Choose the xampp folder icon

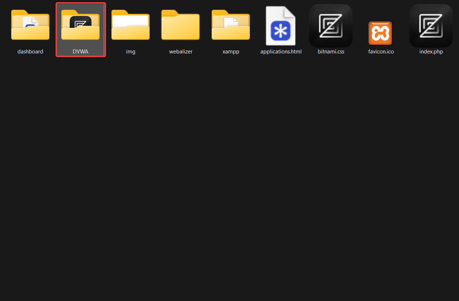(x=231, y=25)
